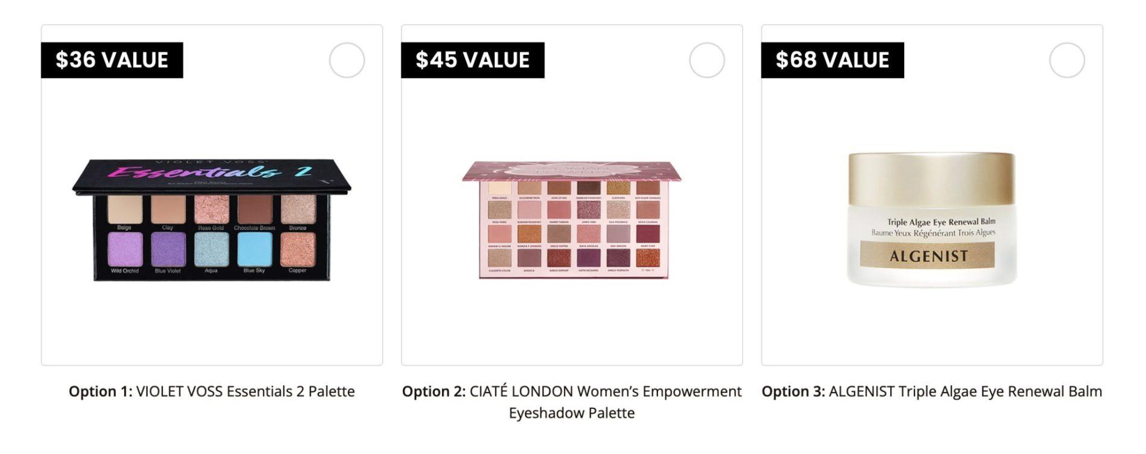Click the Algenist eye balm jar image
The height and width of the screenshot is (454, 1146).
[932, 220]
